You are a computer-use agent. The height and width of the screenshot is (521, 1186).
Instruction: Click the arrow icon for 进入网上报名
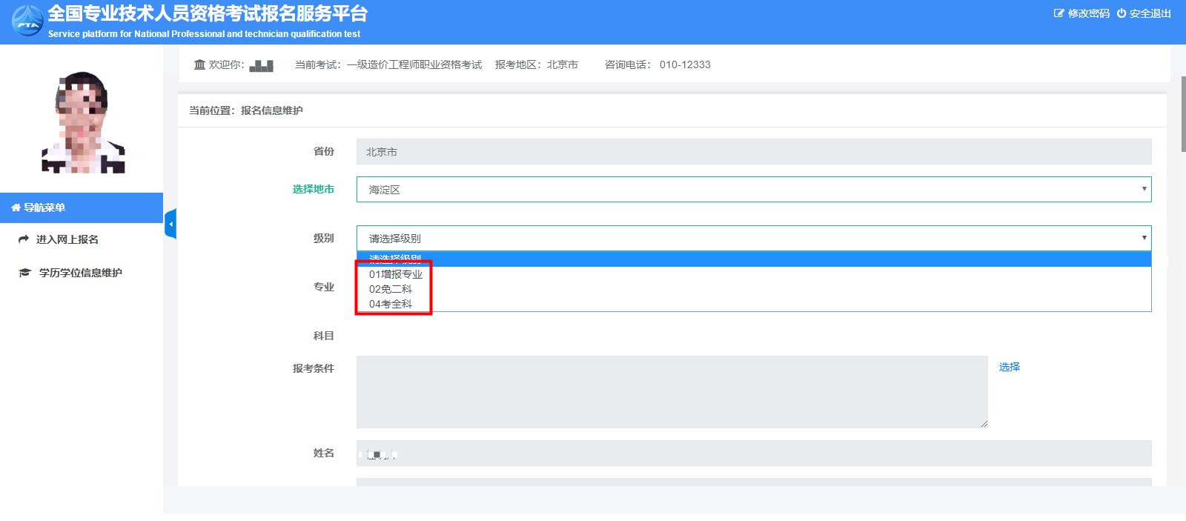[24, 239]
